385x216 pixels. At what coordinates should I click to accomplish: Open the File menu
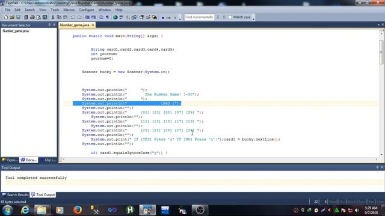(x=8, y=10)
